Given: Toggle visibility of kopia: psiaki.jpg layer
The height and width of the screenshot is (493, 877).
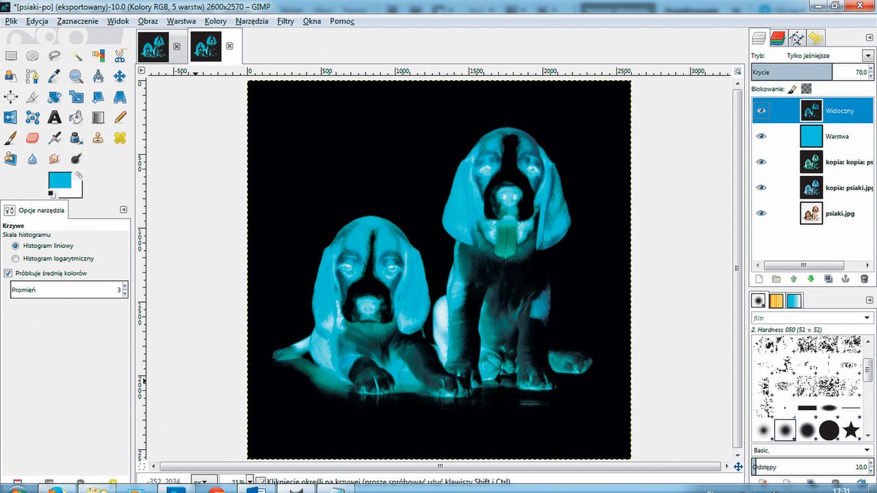Looking at the screenshot, I should 761,188.
